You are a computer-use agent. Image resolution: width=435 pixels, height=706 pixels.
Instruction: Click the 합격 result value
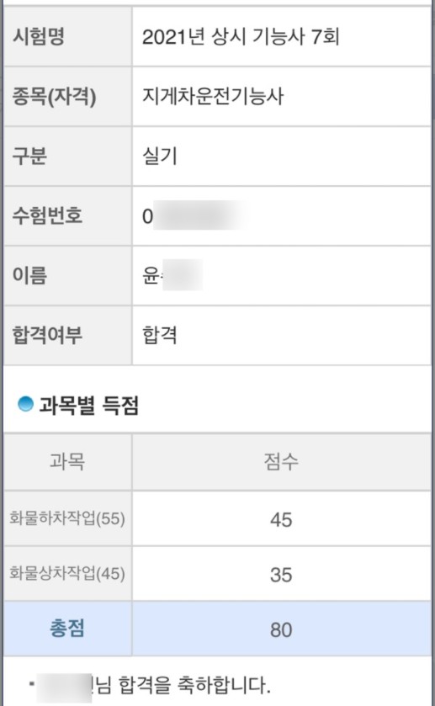point(160,335)
